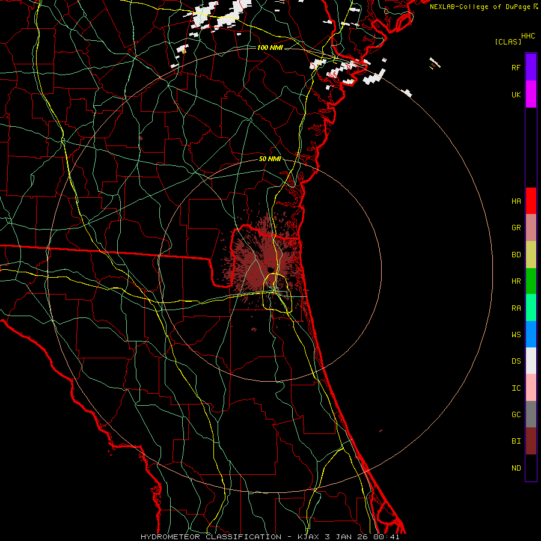Screen dimensions: 541x541
Task: Click the UK magenta legend swatch
Action: pos(531,94)
